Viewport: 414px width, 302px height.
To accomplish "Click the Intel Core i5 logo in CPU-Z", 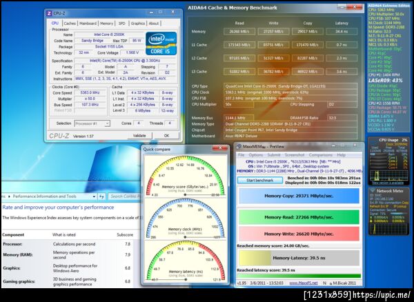I will pos(161,43).
